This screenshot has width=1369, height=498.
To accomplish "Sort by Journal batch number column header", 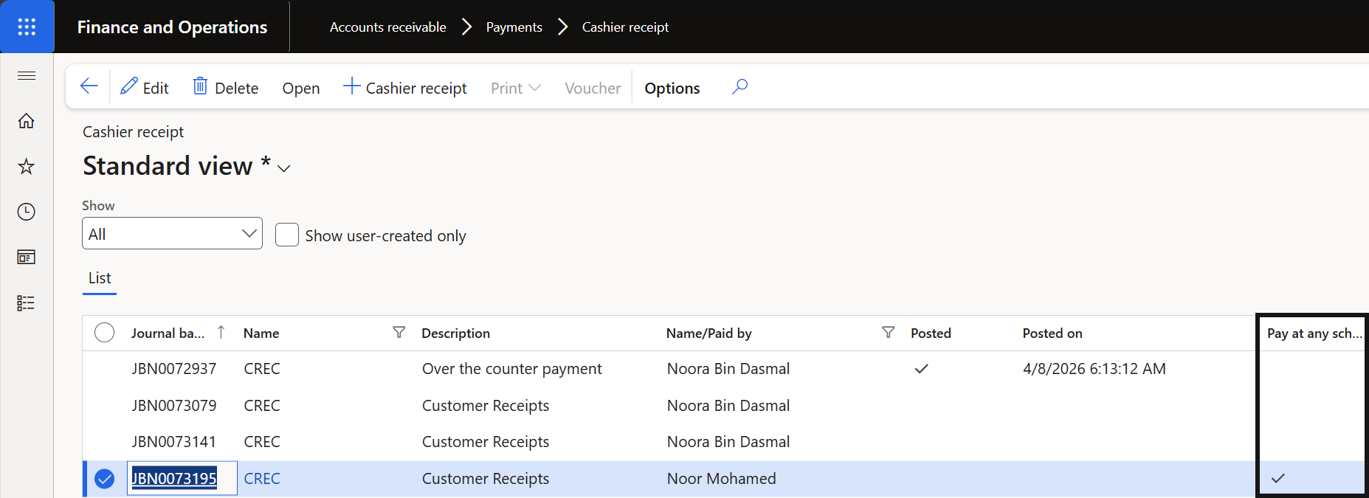I will pos(168,333).
